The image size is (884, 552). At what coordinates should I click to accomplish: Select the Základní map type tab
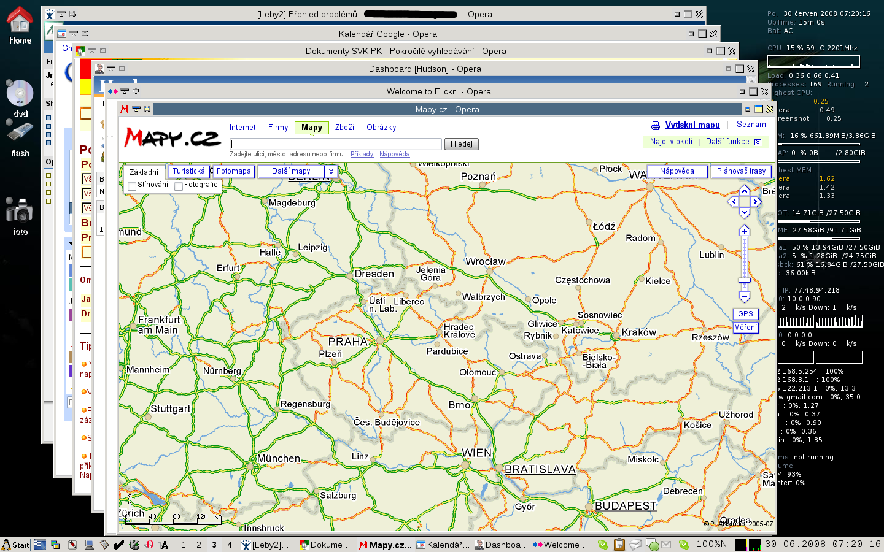pyautogui.click(x=144, y=172)
